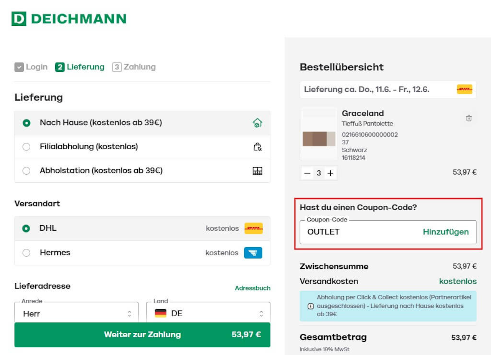Increase item quantity with plus button
This screenshot has width=491, height=355.
(330, 173)
